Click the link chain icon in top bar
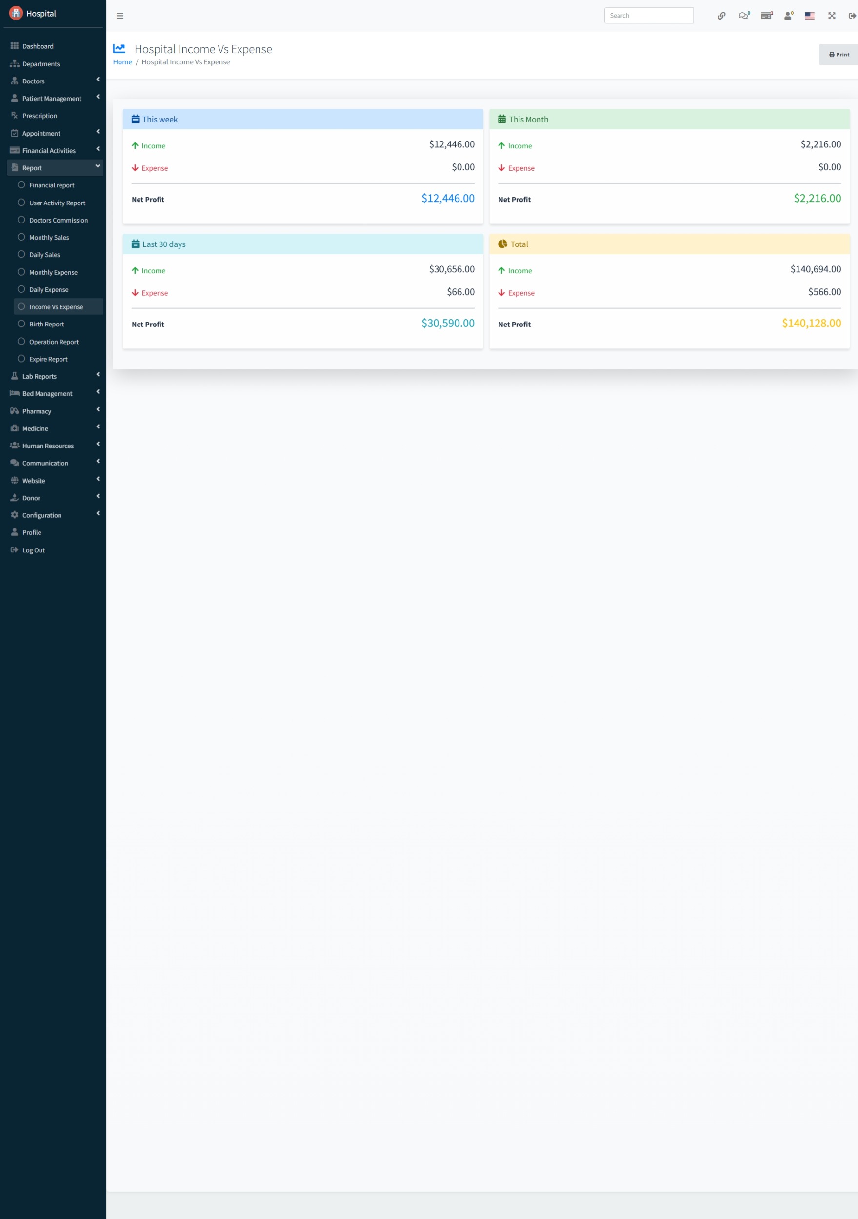The width and height of the screenshot is (858, 1219). click(x=721, y=16)
